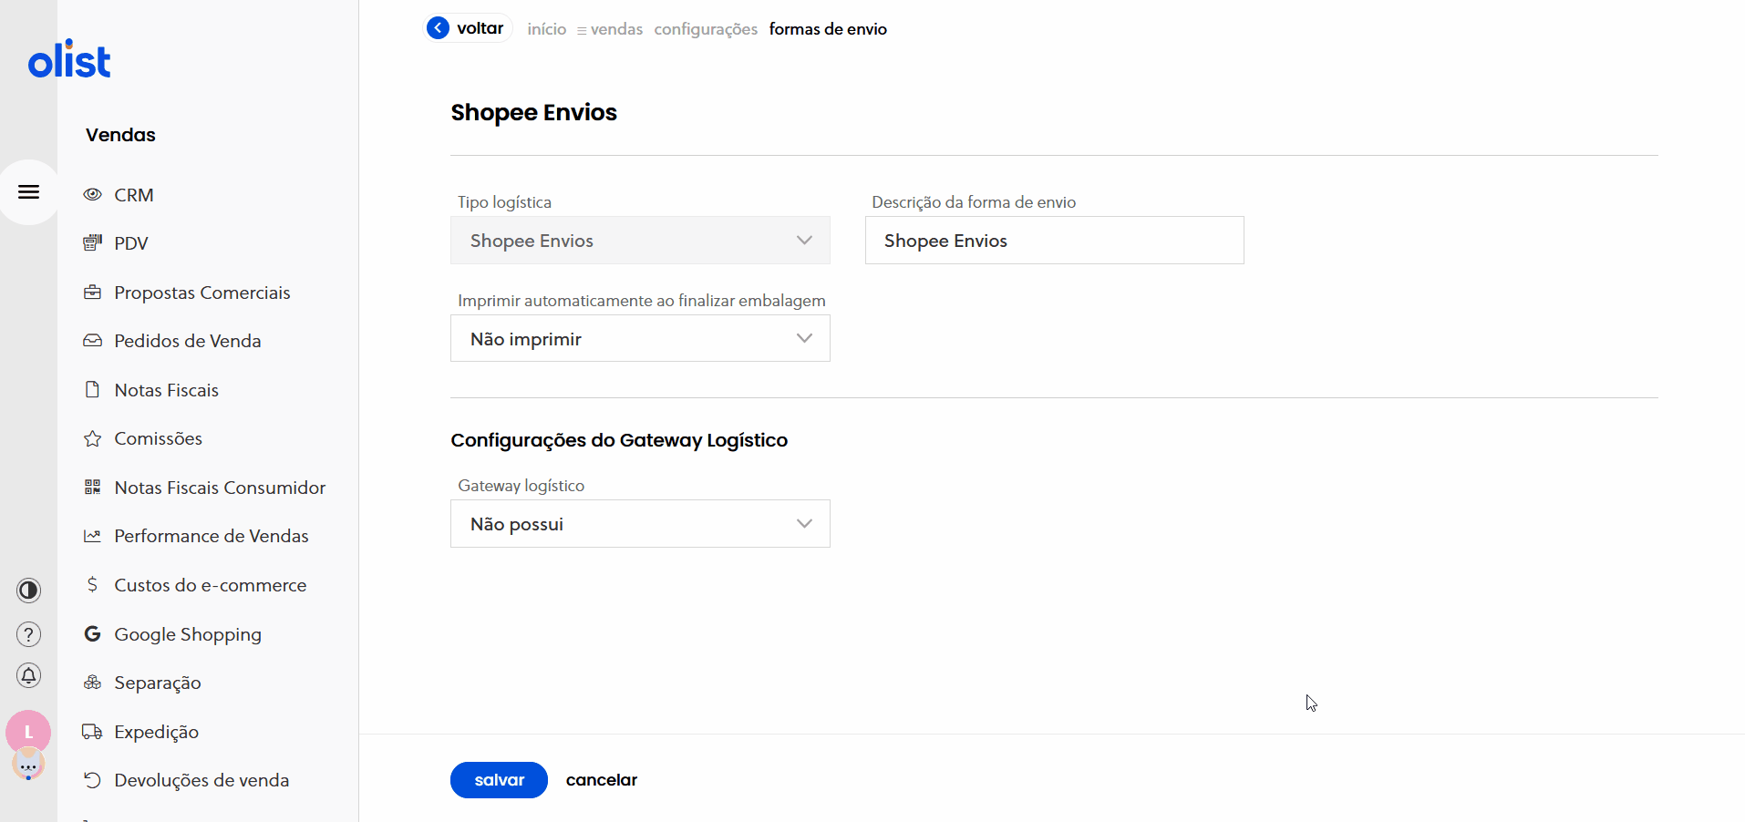This screenshot has height=822, width=1745.
Task: Open the notifications bell icon
Action: (x=29, y=675)
